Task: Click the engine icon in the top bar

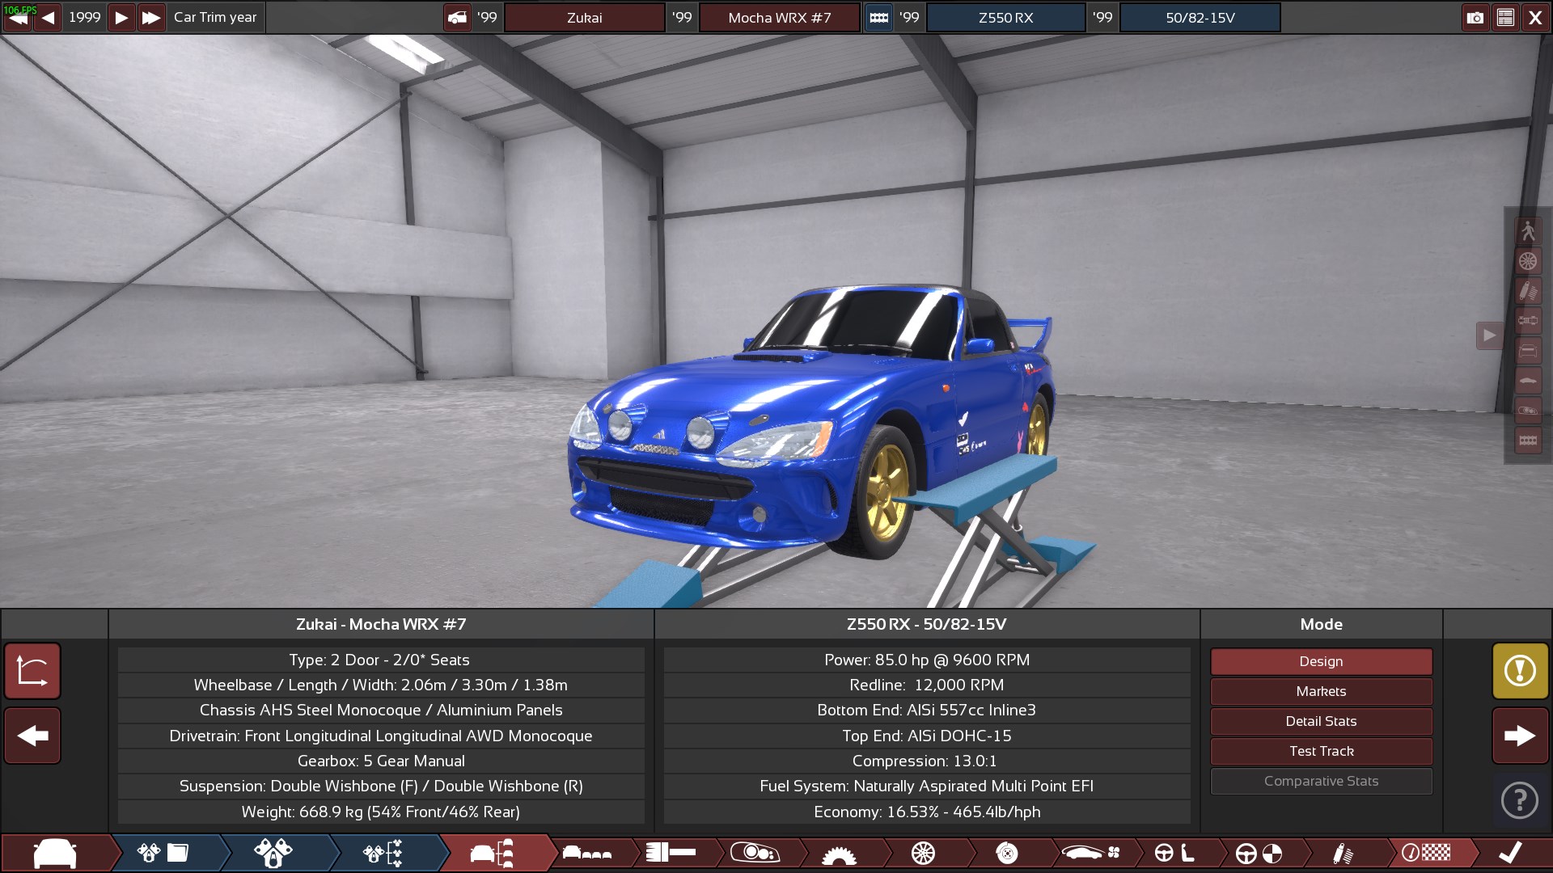Action: tap(878, 17)
